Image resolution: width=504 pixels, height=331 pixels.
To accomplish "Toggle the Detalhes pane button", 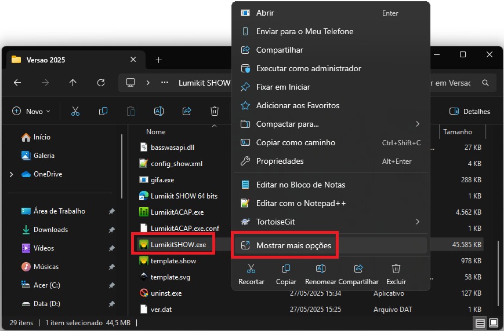I will click(470, 111).
